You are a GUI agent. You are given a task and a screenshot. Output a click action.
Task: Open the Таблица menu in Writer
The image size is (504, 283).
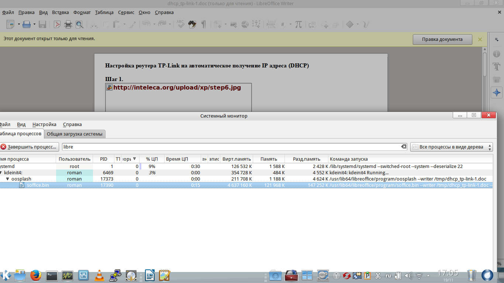click(x=104, y=12)
